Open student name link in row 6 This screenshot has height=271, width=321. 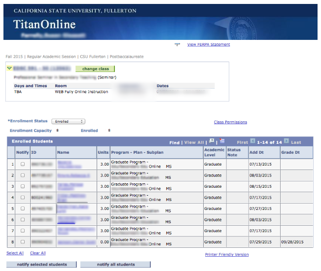coord(73,220)
